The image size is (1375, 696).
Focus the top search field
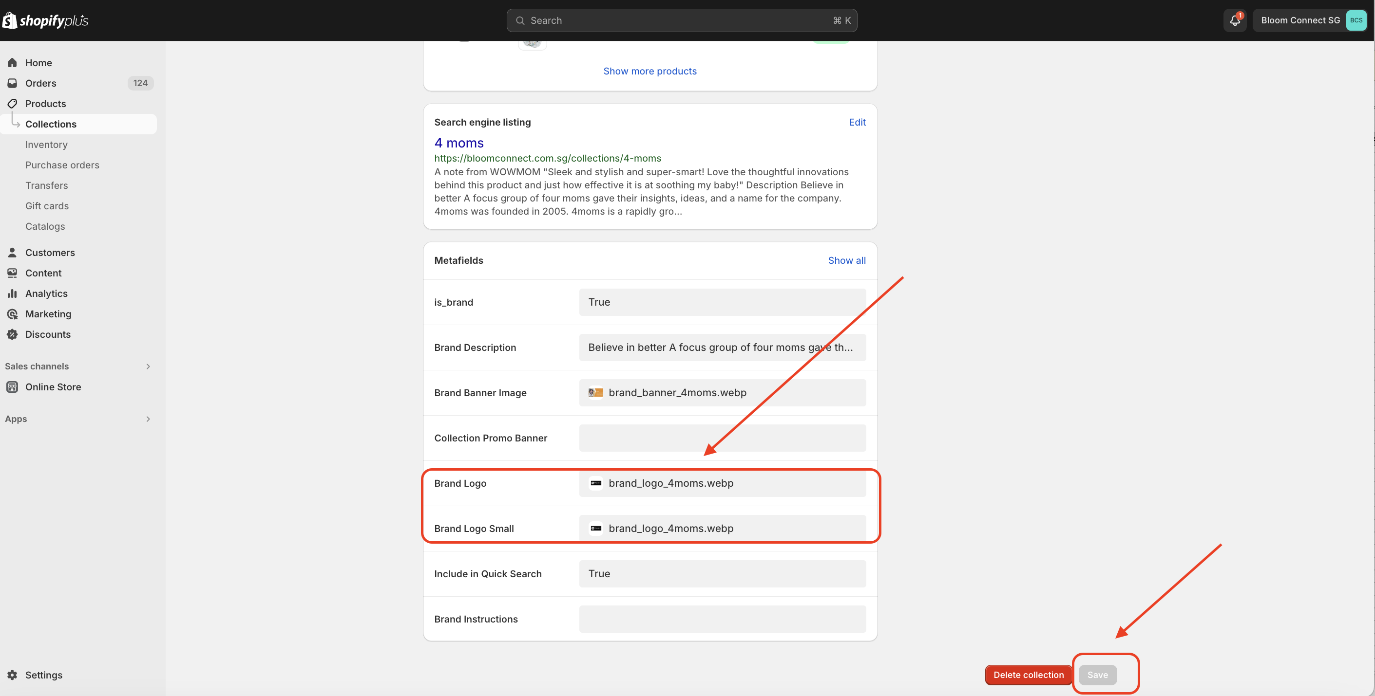click(x=682, y=20)
